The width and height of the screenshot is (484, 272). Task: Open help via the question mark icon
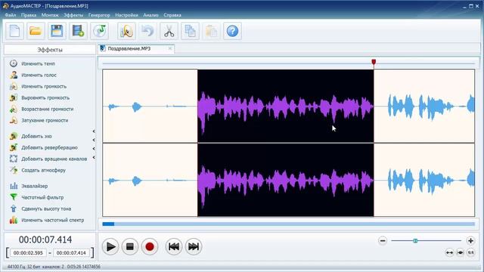point(232,31)
